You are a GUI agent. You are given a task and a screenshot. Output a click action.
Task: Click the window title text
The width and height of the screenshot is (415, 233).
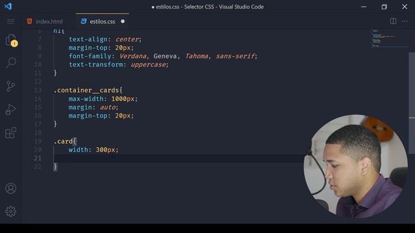[207, 7]
